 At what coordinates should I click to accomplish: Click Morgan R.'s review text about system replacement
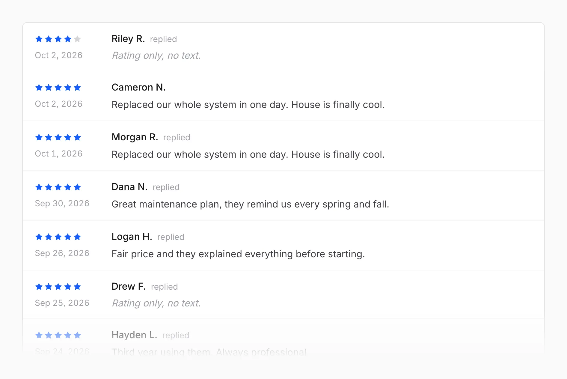[248, 155]
